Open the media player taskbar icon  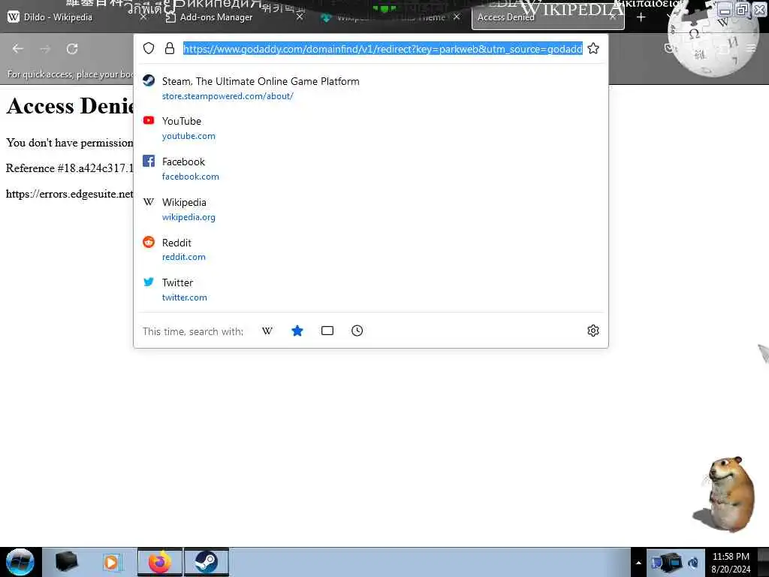113,562
